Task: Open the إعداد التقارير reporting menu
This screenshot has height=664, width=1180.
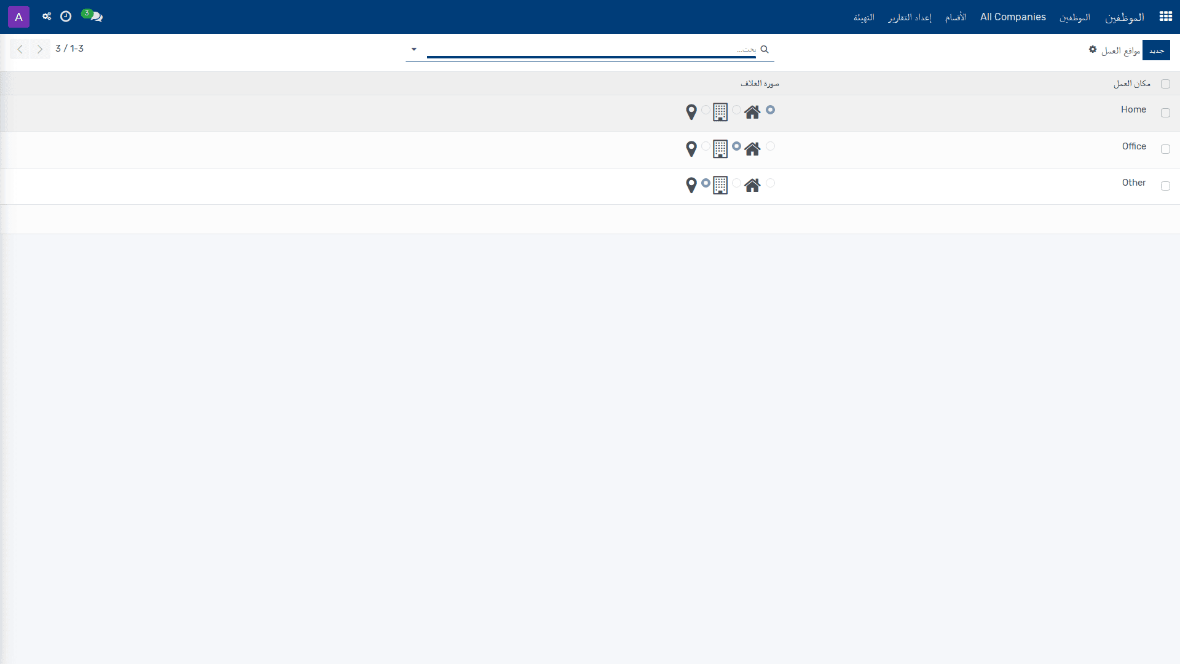Action: point(910,17)
